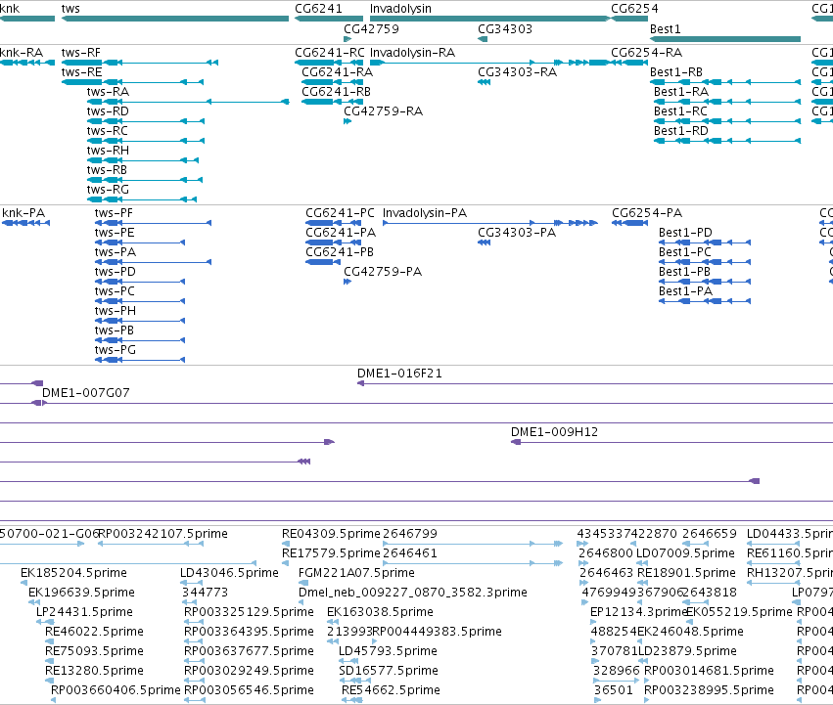Click the tws gene label
Image resolution: width=833 pixels, height=705 pixels.
pyautogui.click(x=70, y=9)
